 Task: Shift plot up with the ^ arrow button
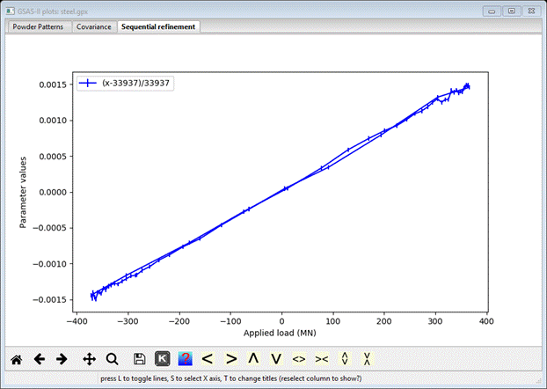253,359
